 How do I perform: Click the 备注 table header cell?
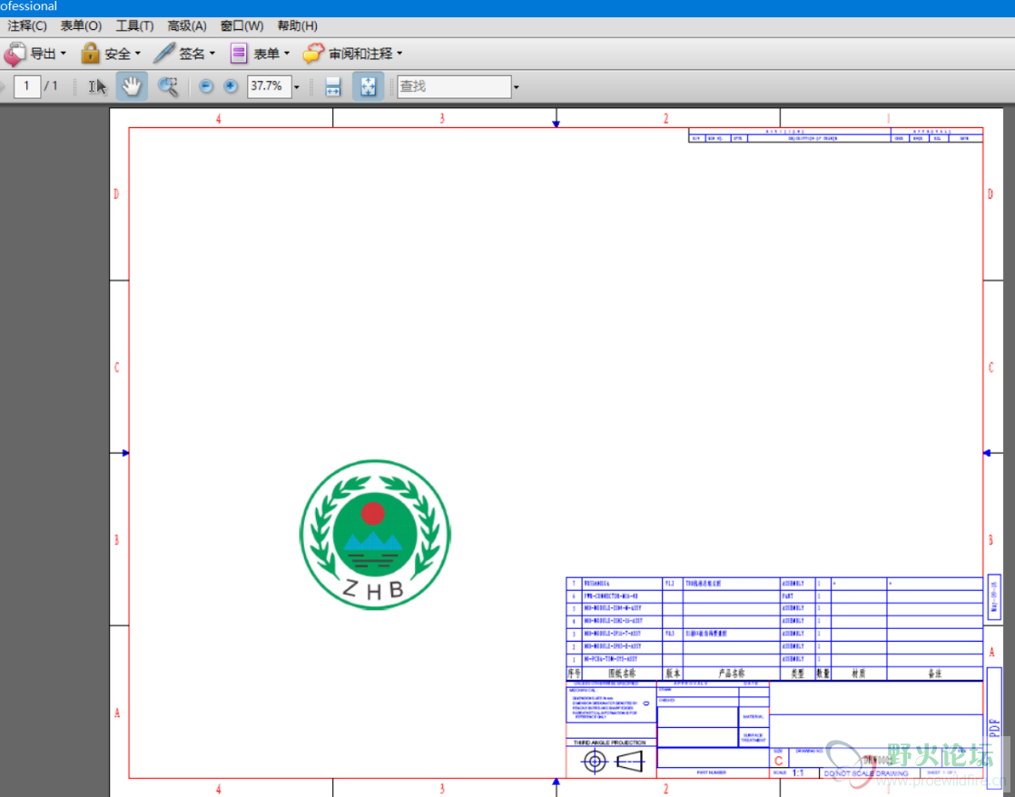tap(935, 674)
